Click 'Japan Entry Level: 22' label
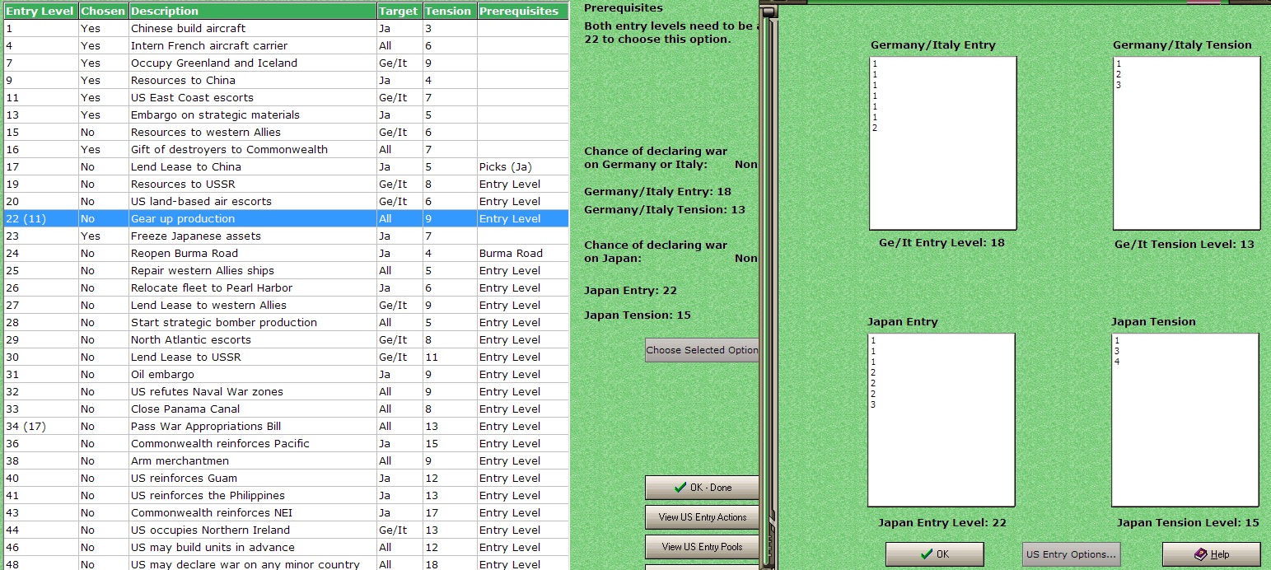Image resolution: width=1271 pixels, height=570 pixels. [942, 523]
